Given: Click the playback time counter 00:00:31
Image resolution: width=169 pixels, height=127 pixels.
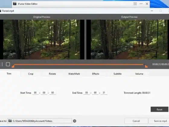Looking at the screenshot, I should point(161,64).
